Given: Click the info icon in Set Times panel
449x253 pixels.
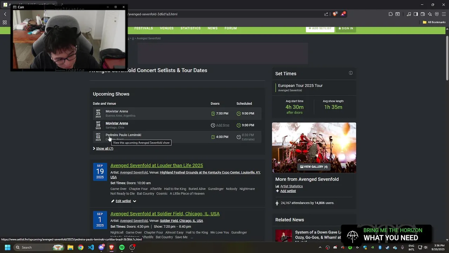Looking at the screenshot, I should click(x=350, y=73).
